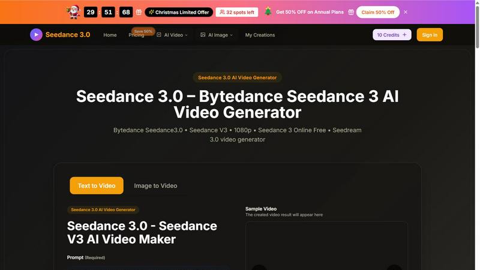Open the Pricing page
This screenshot has height=270, width=480.
(x=136, y=35)
